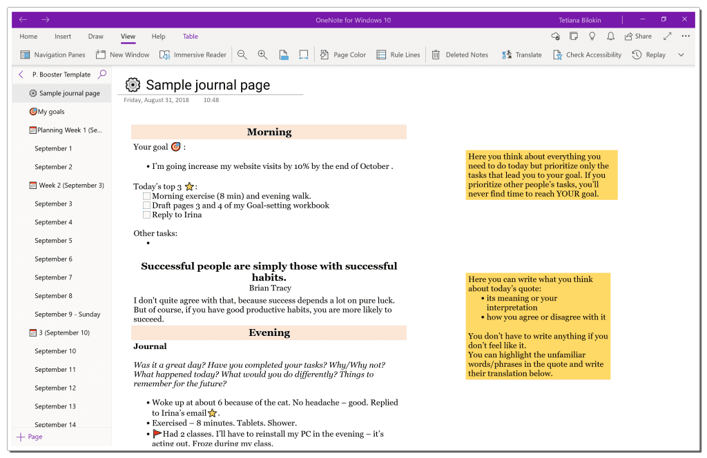707x458 pixels.
Task: Open the Insert tab
Action: click(63, 36)
